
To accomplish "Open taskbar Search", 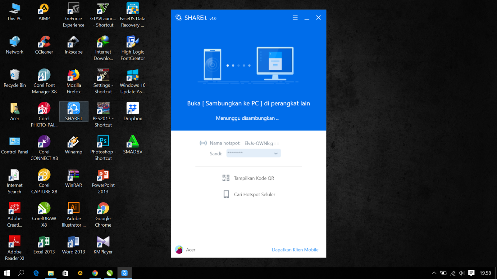I will point(21,273).
